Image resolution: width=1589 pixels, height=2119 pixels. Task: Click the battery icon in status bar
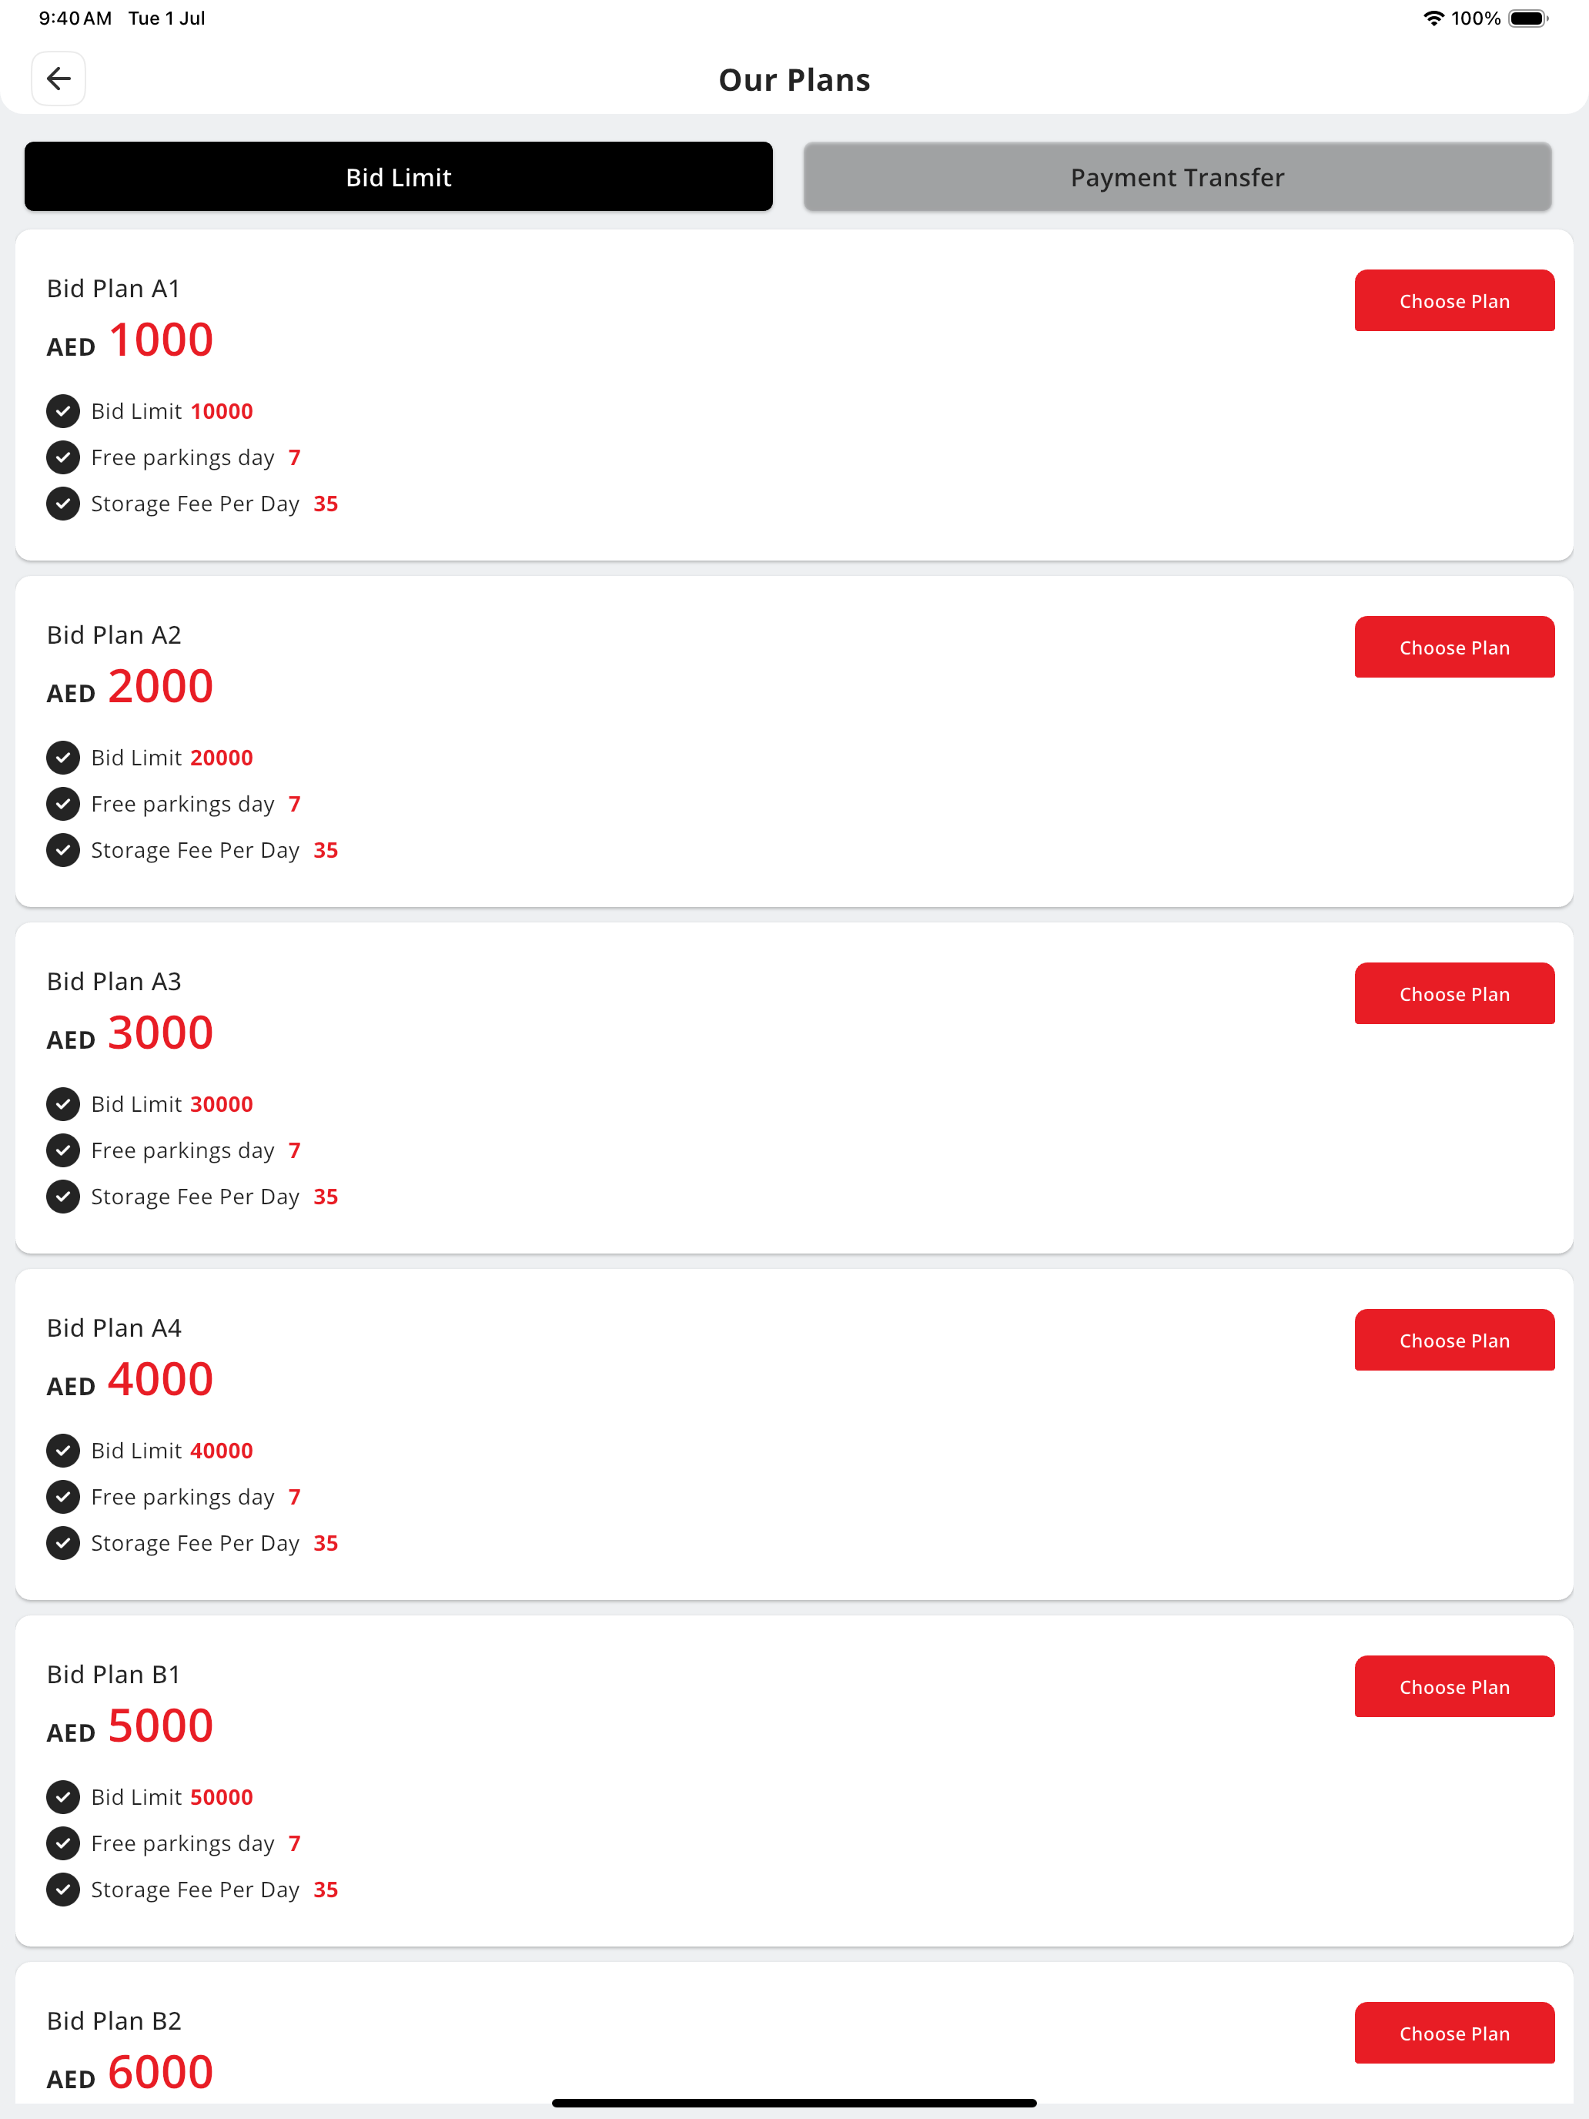(x=1527, y=18)
